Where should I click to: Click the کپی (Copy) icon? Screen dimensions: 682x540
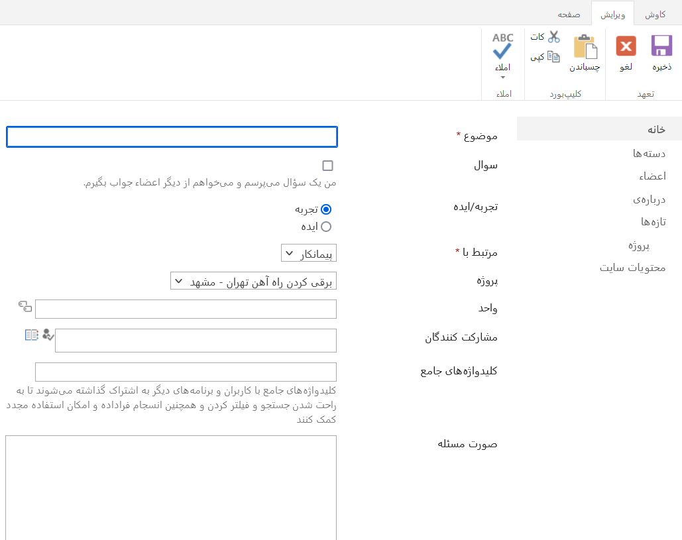tap(553, 56)
